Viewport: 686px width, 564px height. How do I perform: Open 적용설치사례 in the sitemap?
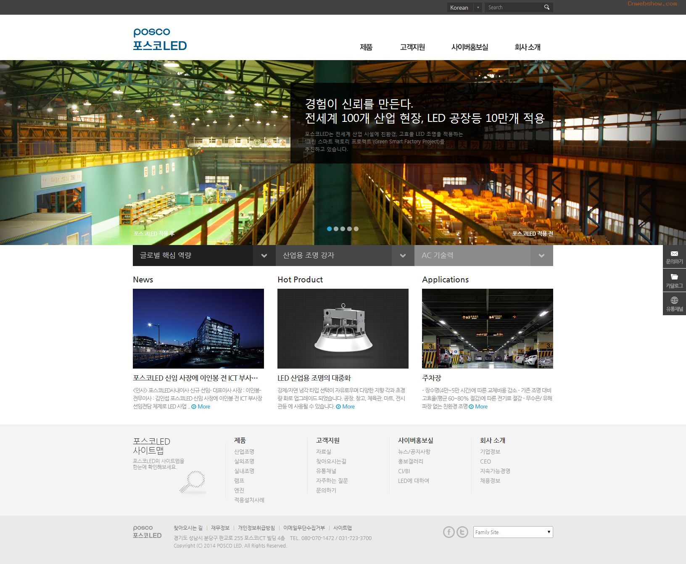pyautogui.click(x=249, y=500)
